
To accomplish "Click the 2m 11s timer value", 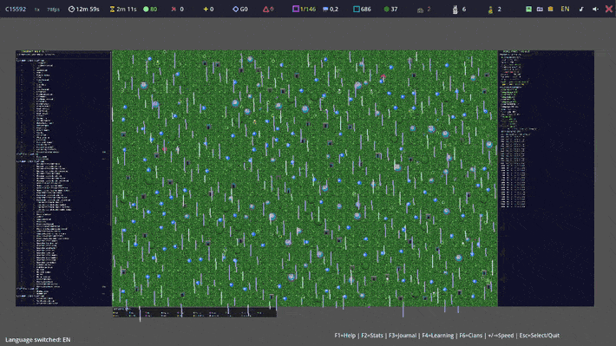I will point(127,9).
